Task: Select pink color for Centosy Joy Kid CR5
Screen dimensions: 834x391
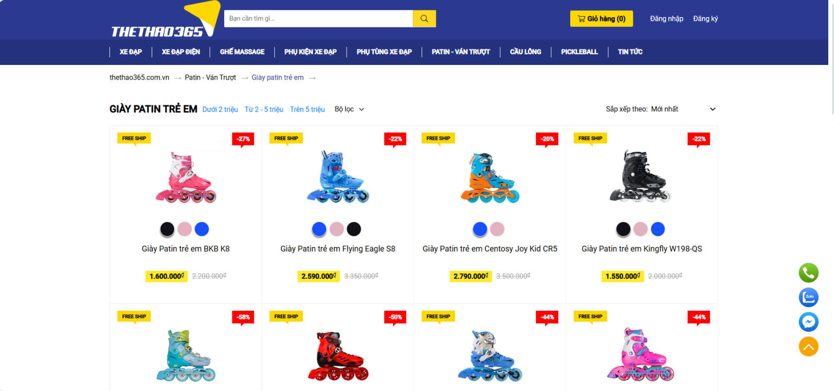Action: (497, 229)
